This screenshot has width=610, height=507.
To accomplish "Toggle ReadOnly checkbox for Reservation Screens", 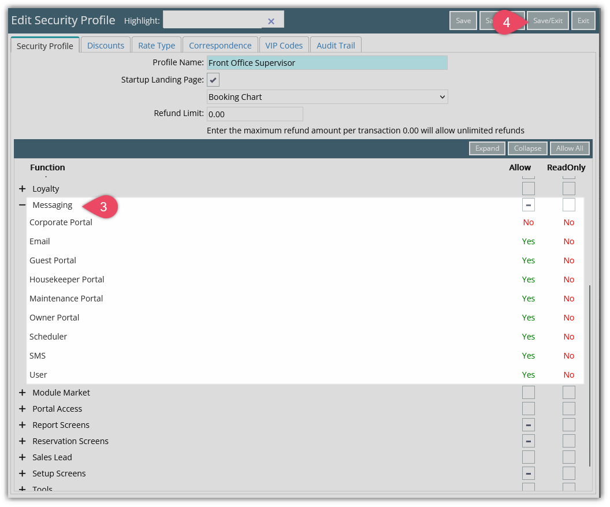I will tap(569, 441).
